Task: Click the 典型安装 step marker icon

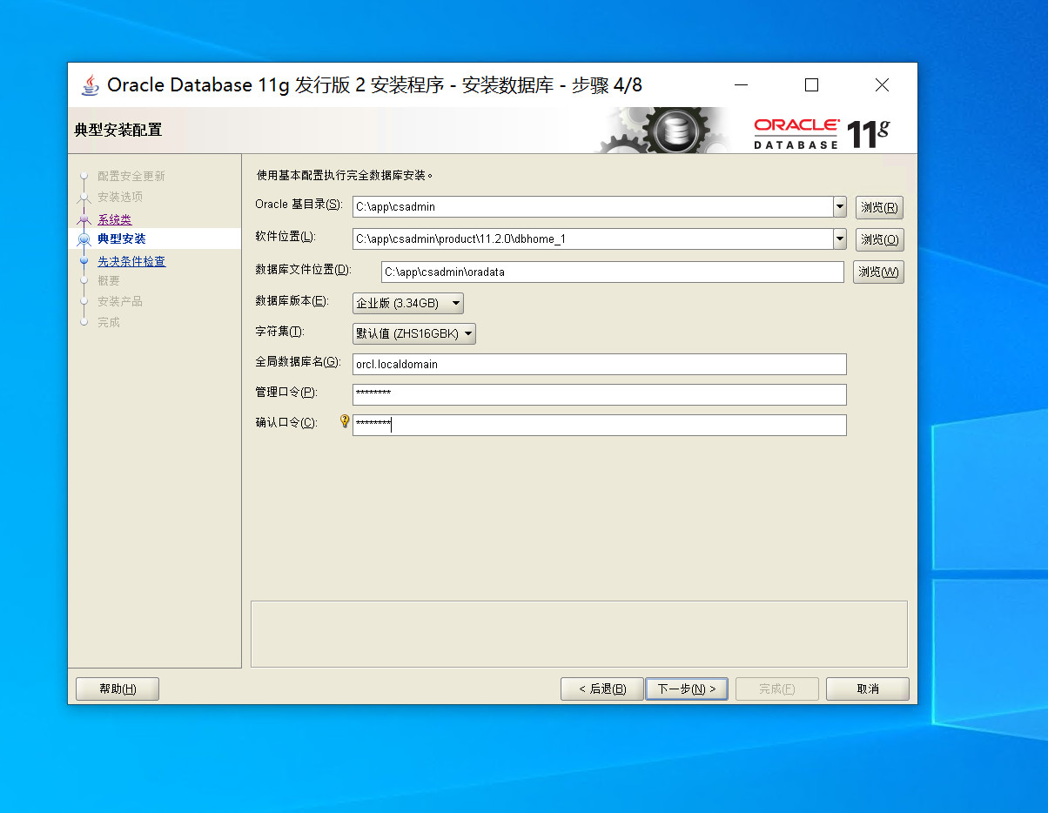Action: coord(84,239)
